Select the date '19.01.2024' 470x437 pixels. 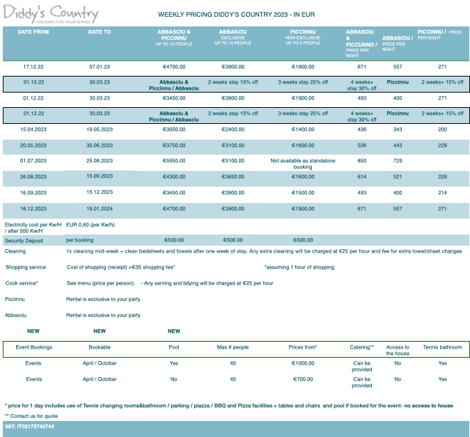[x=99, y=209]
